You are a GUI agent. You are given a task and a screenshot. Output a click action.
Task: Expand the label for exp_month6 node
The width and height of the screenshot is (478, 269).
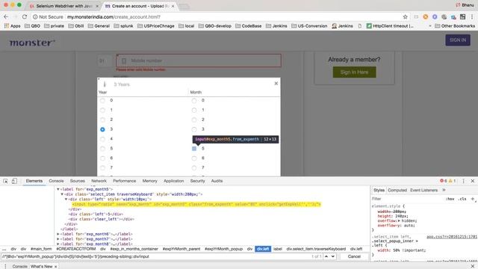tap(58, 234)
